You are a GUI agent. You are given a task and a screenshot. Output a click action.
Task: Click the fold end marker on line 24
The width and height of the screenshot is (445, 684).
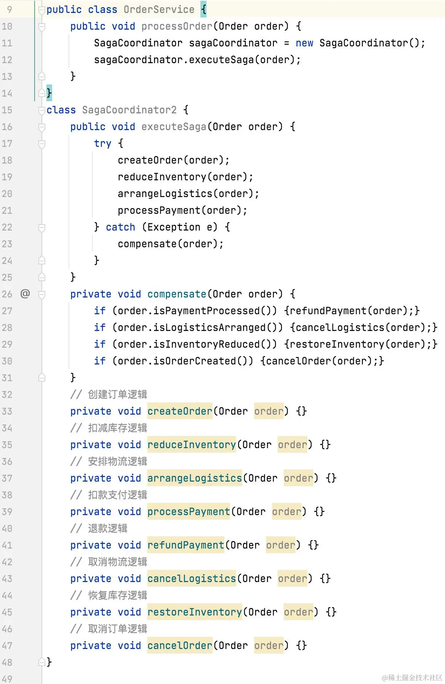point(42,261)
